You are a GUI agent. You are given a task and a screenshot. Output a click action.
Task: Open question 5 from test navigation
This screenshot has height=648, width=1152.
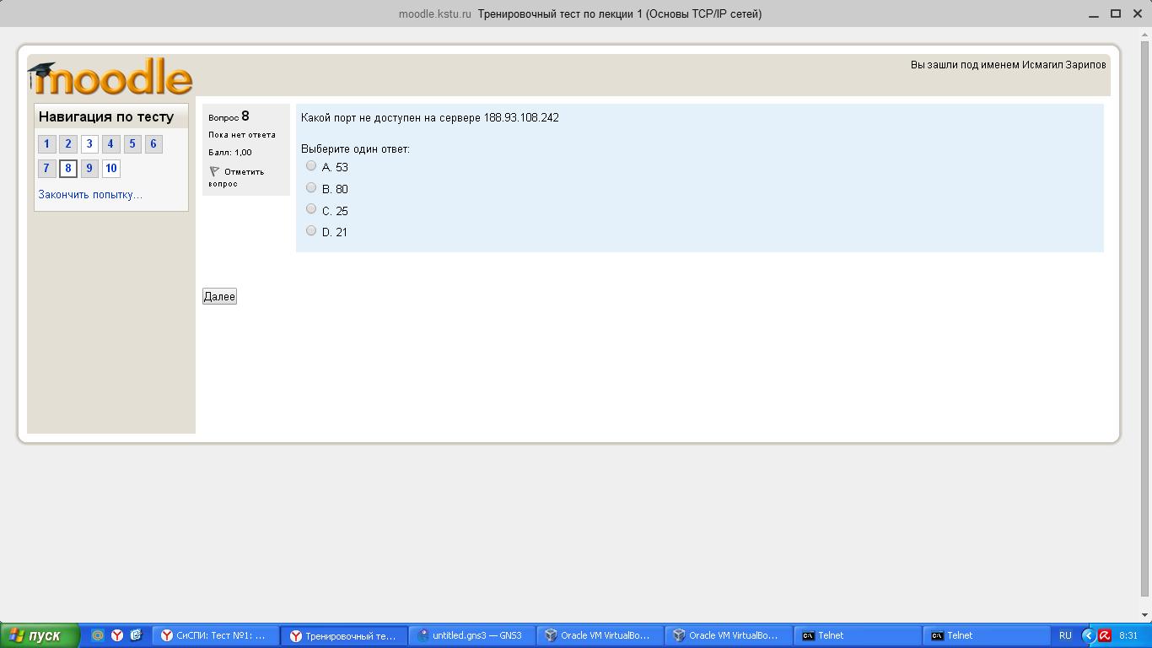(x=132, y=144)
